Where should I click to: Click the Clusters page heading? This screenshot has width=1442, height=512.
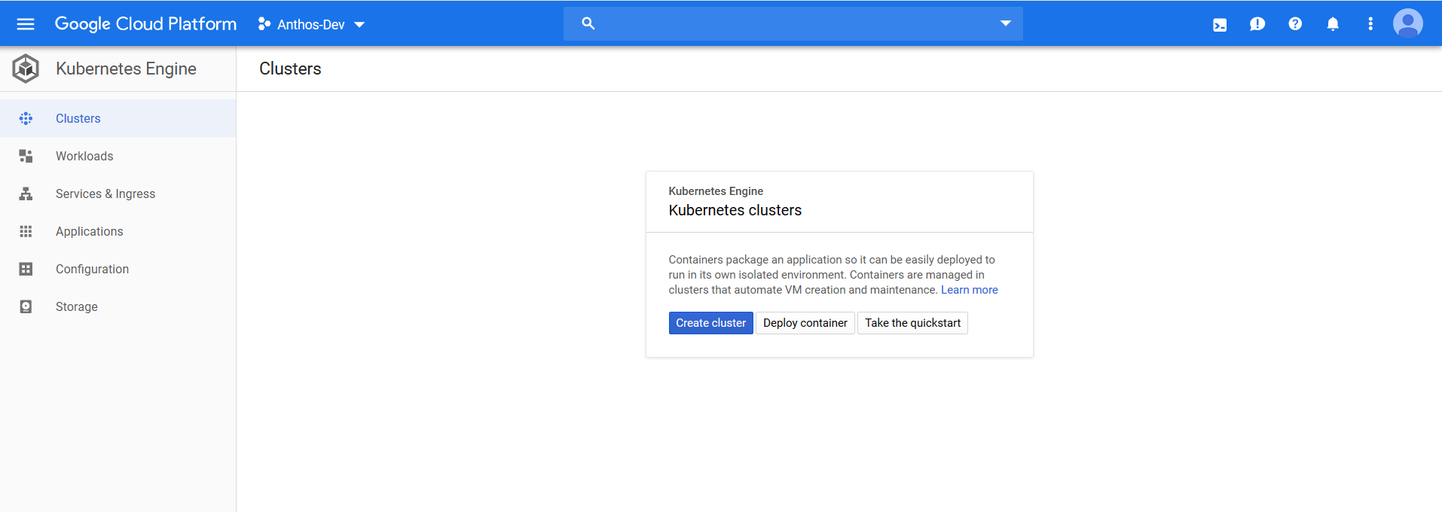click(290, 69)
